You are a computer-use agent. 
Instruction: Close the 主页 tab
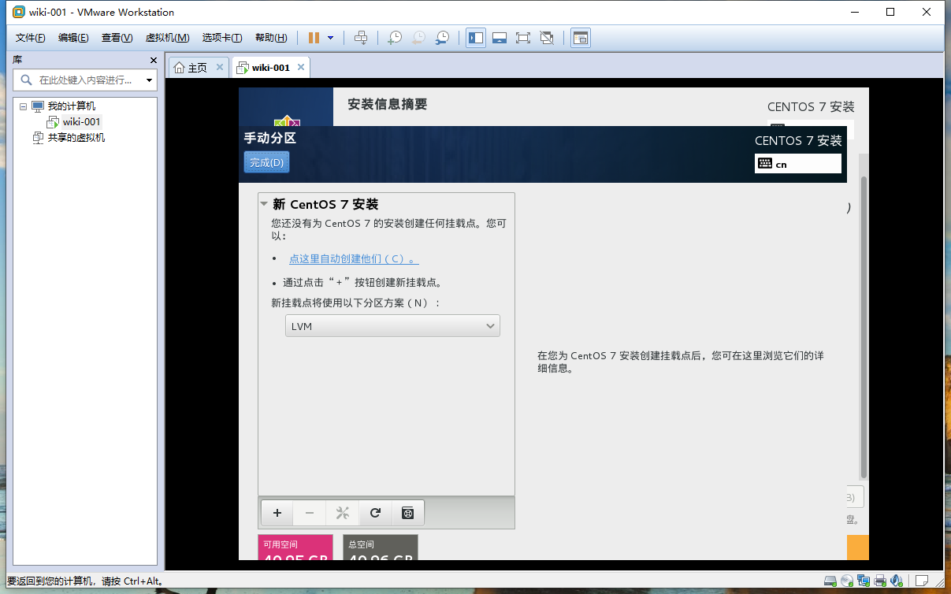[220, 68]
